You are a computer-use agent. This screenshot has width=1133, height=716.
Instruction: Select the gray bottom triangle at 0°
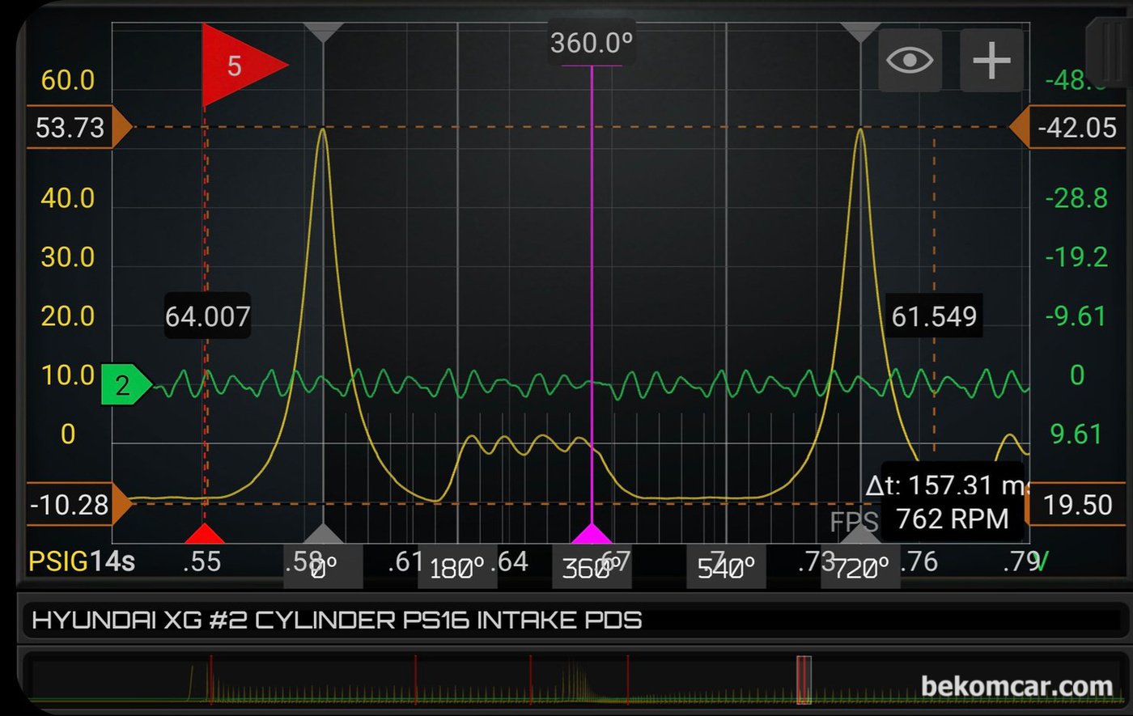(324, 533)
